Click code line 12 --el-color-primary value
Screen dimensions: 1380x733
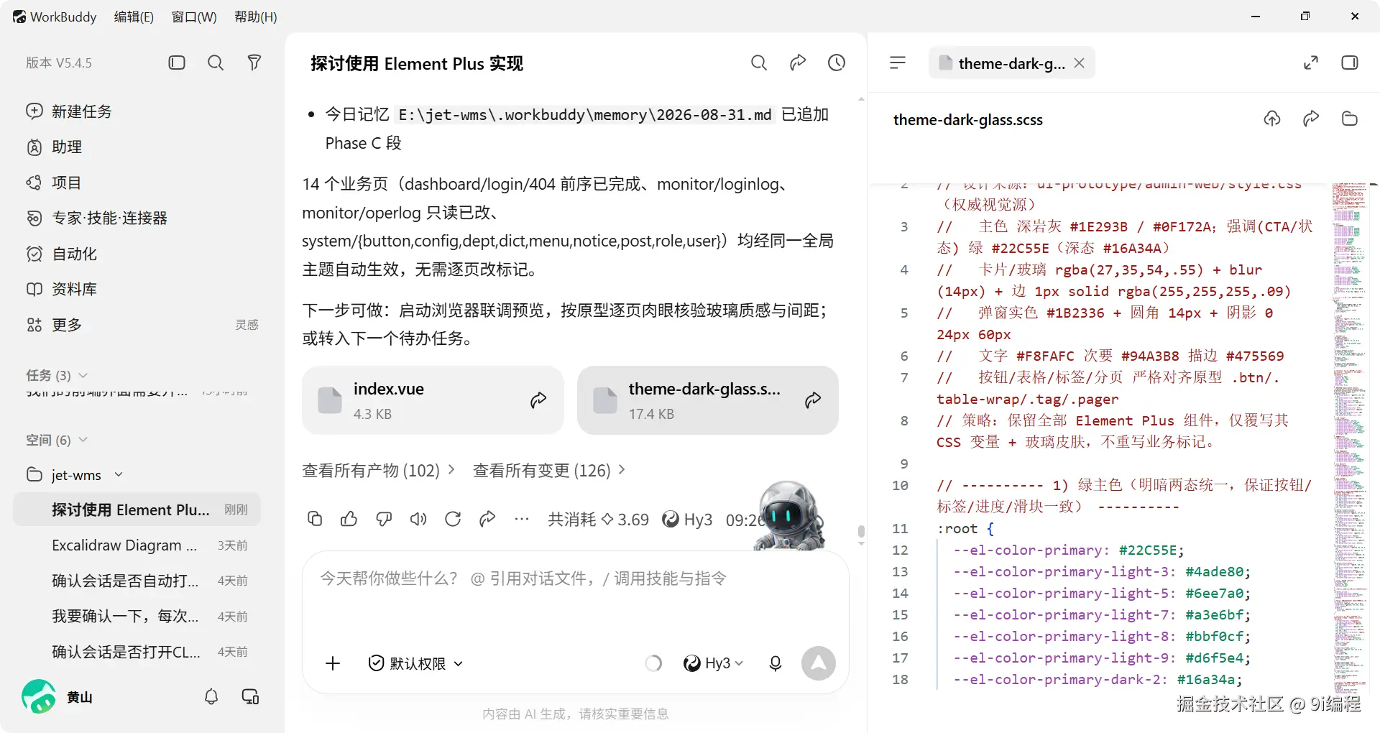tap(1148, 550)
